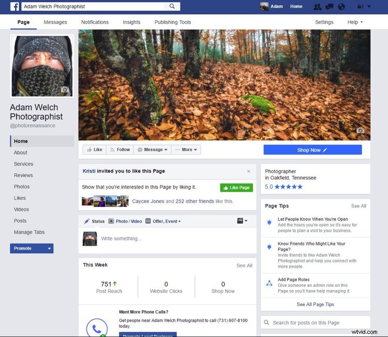Screen dimensions: 388x337
Task: Open the Notifications tab
Action: tap(95, 22)
